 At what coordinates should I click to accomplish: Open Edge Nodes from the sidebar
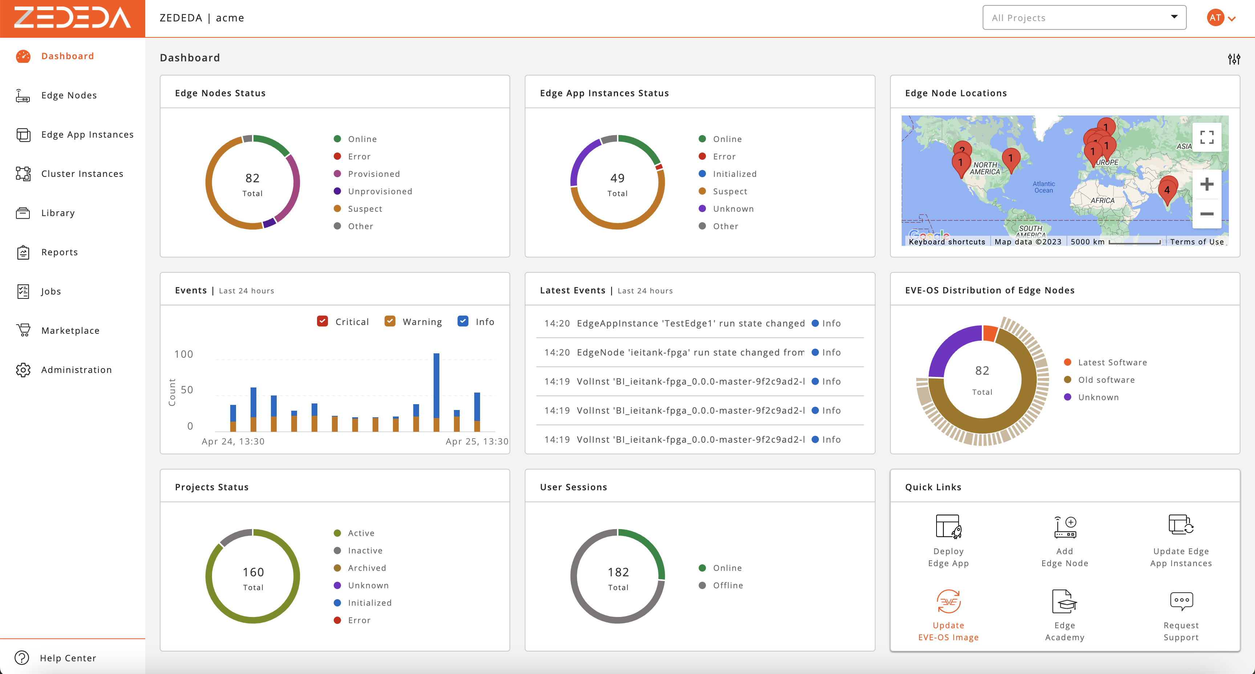(69, 95)
